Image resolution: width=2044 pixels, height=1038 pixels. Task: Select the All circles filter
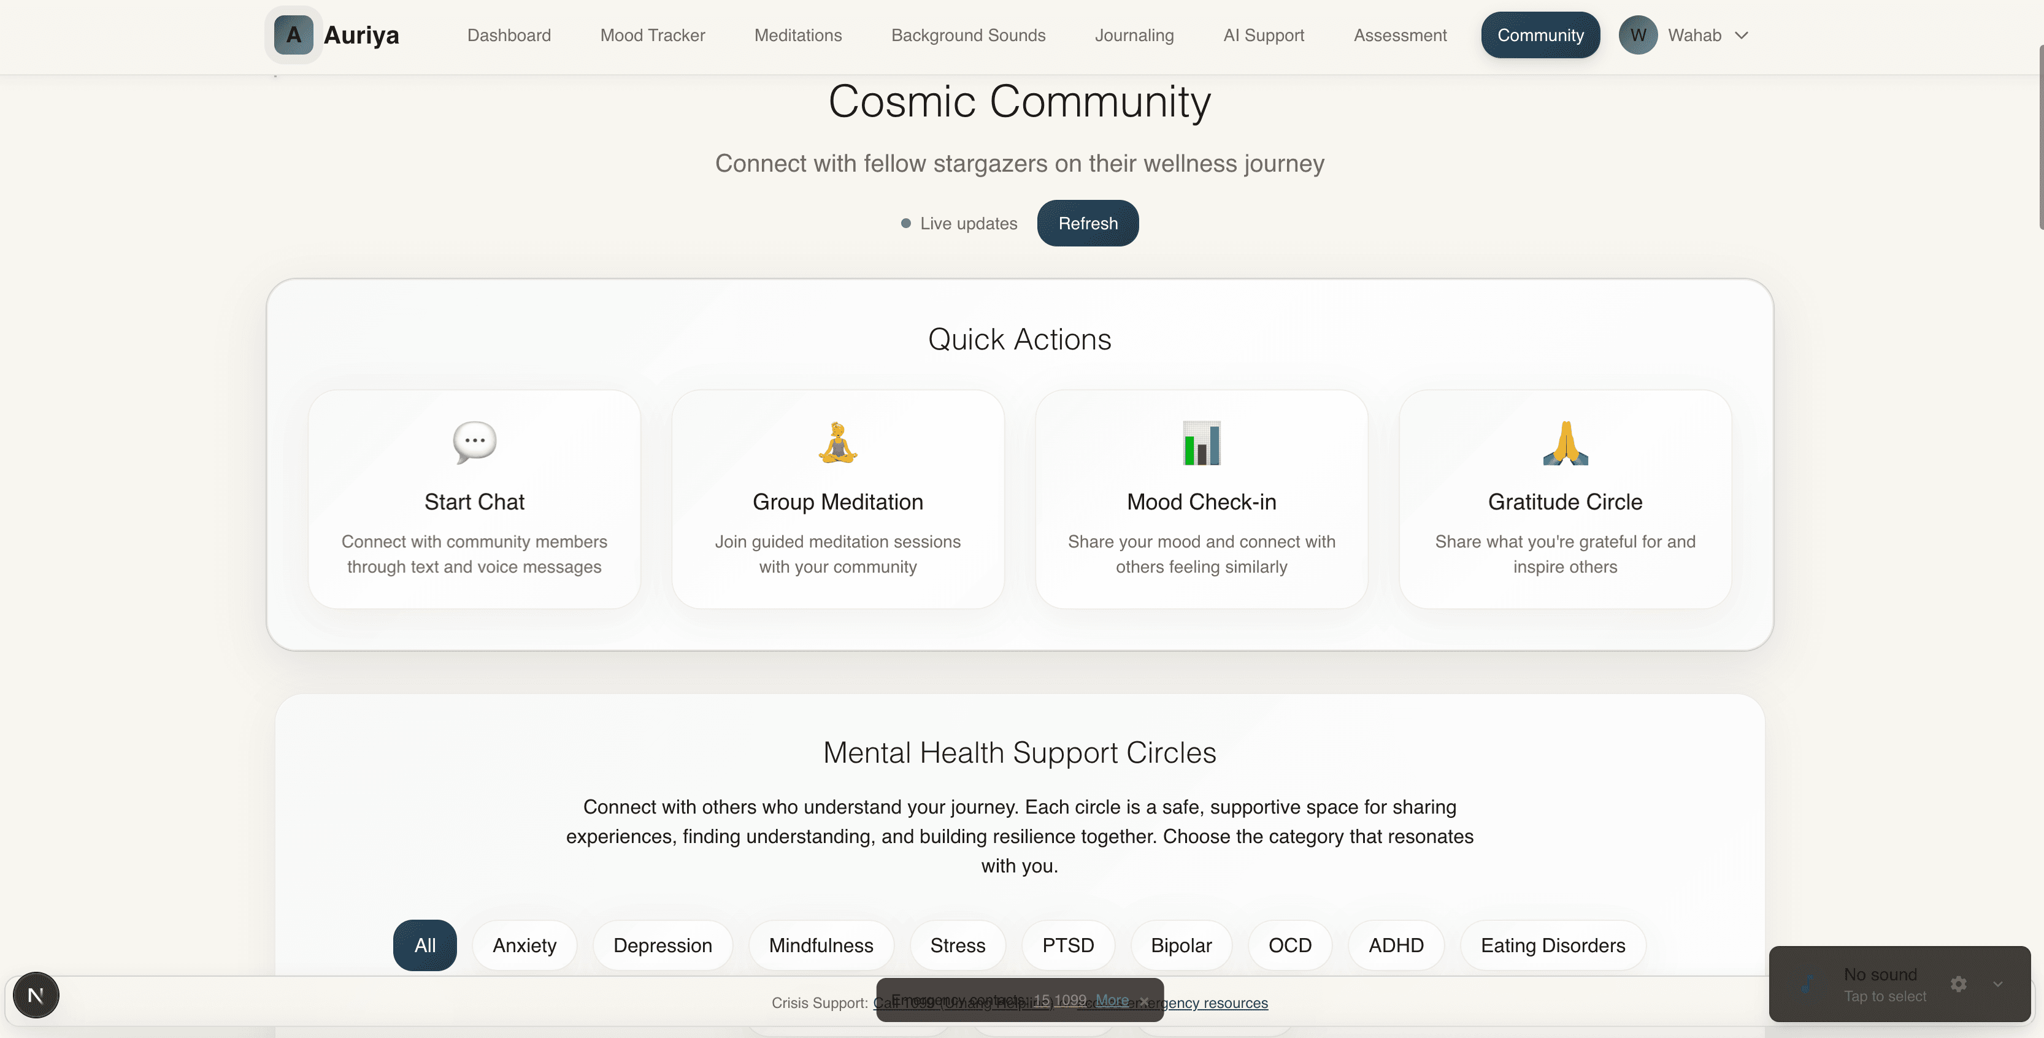coord(425,944)
